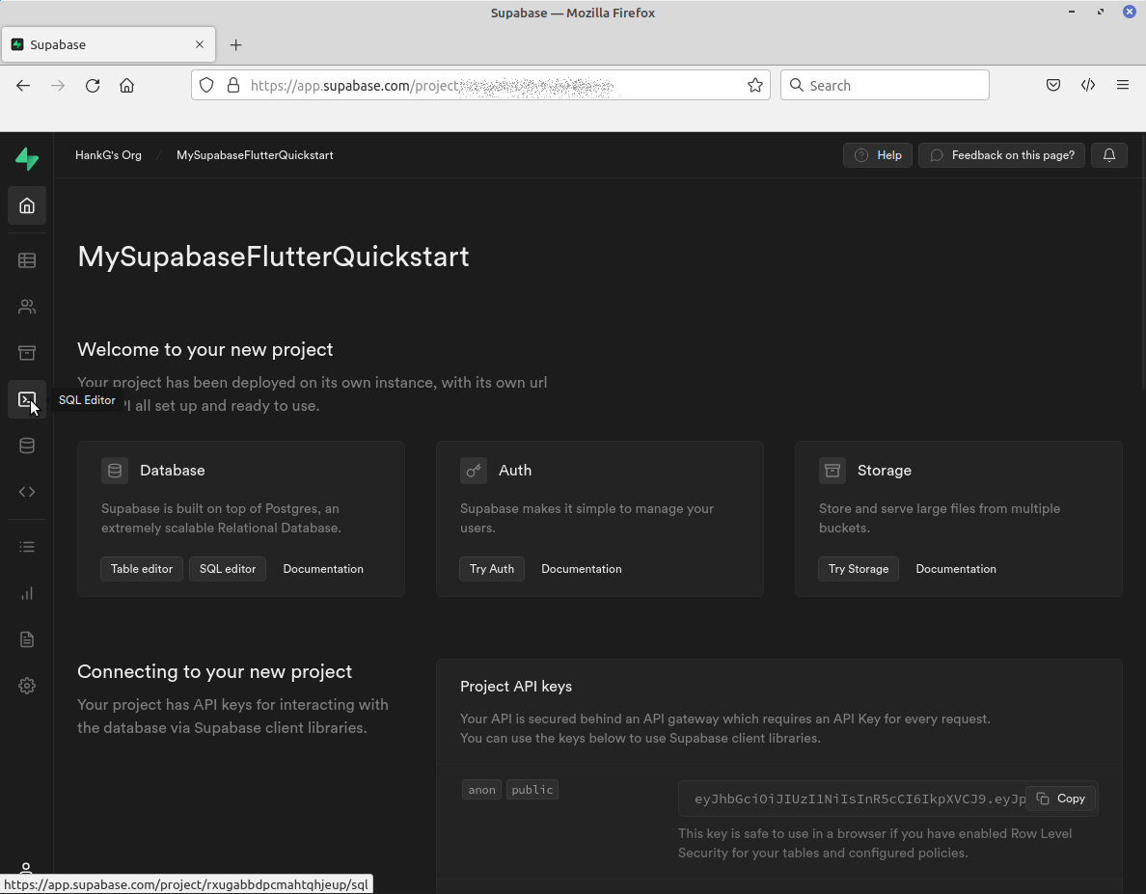Go to project Home icon in sidebar
The width and height of the screenshot is (1146, 894).
[27, 205]
